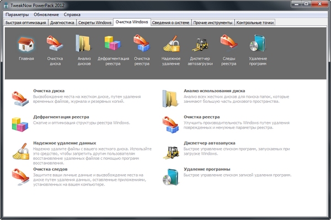Select Надежное удаление broom-and-lock toolbar icon
The width and height of the screenshot is (331, 220).
coord(171,44)
